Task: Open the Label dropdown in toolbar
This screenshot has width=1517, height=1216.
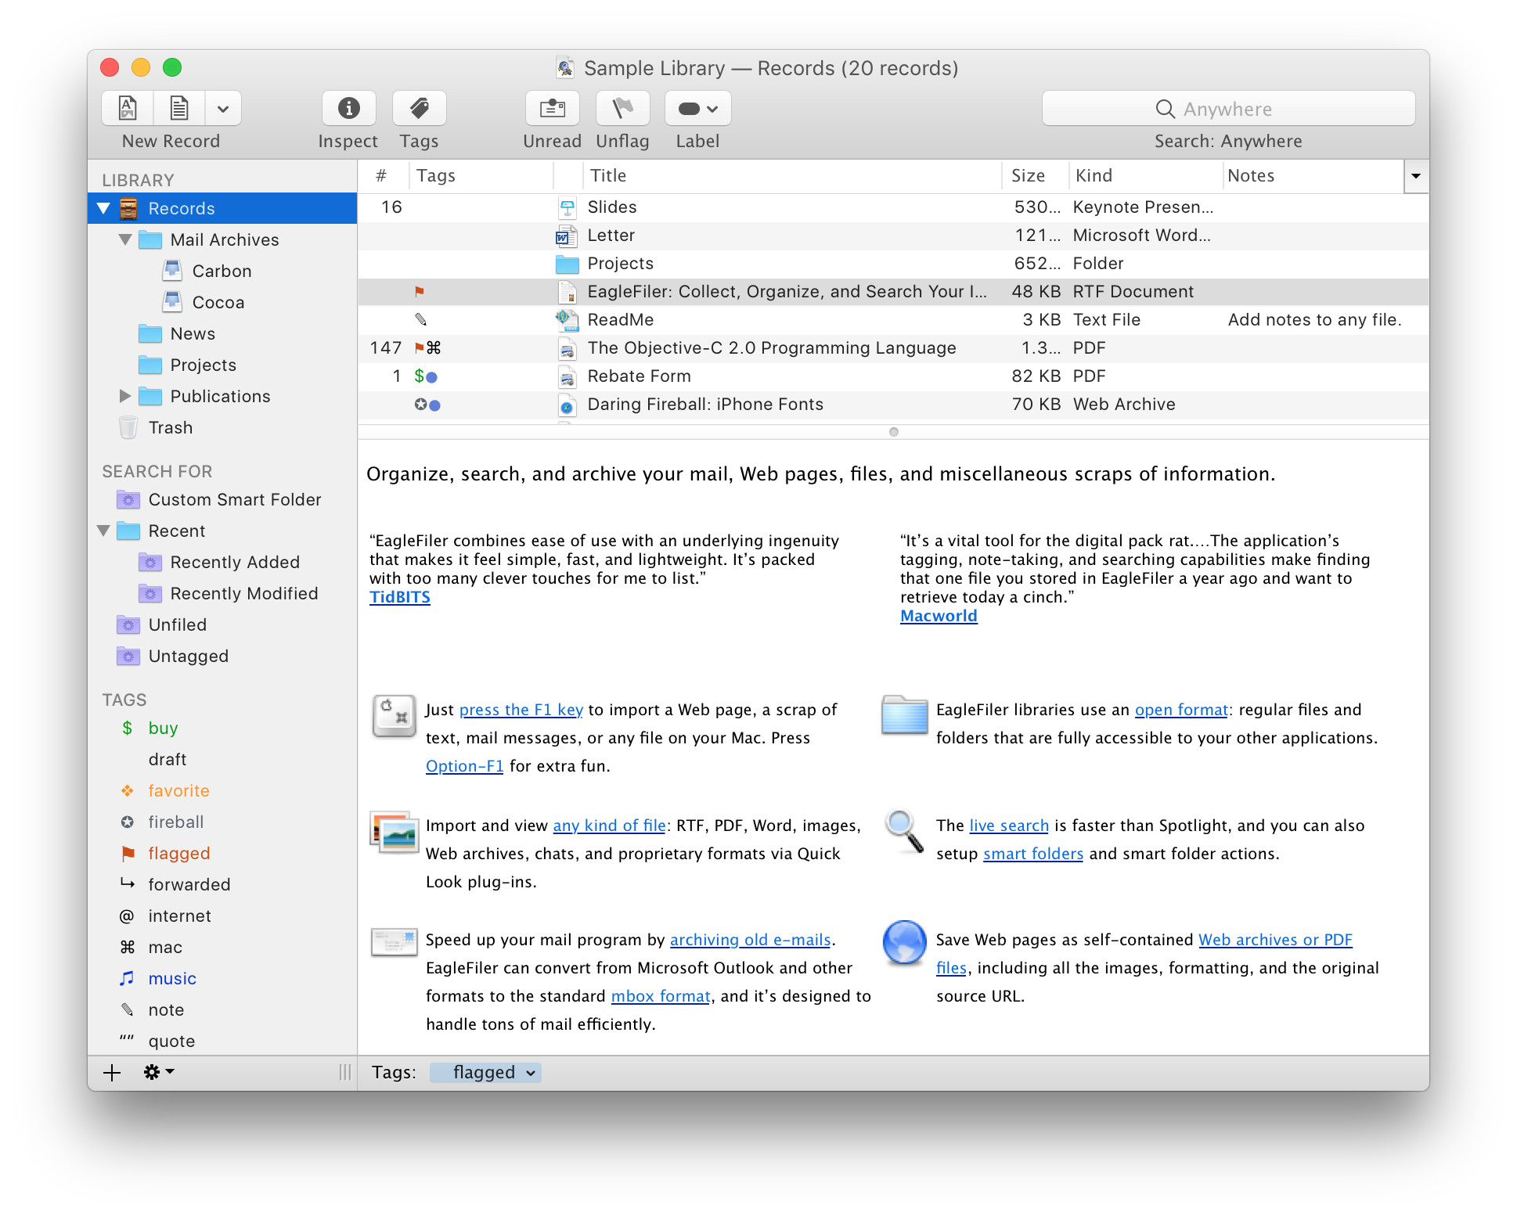Action: [697, 108]
